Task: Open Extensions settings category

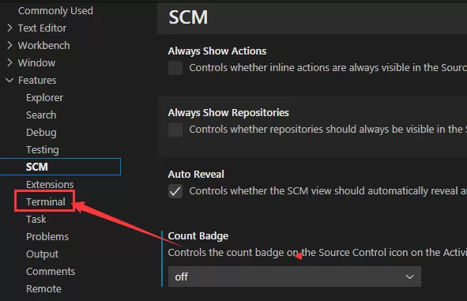Action: pos(50,184)
